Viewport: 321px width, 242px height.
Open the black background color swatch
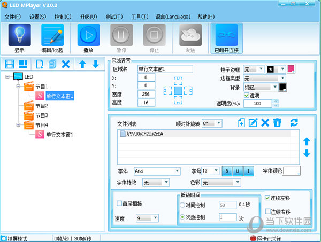click(x=282, y=87)
